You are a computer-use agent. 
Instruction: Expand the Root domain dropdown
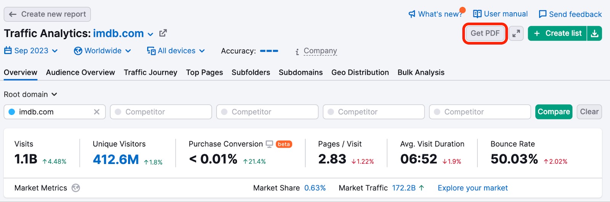point(30,94)
